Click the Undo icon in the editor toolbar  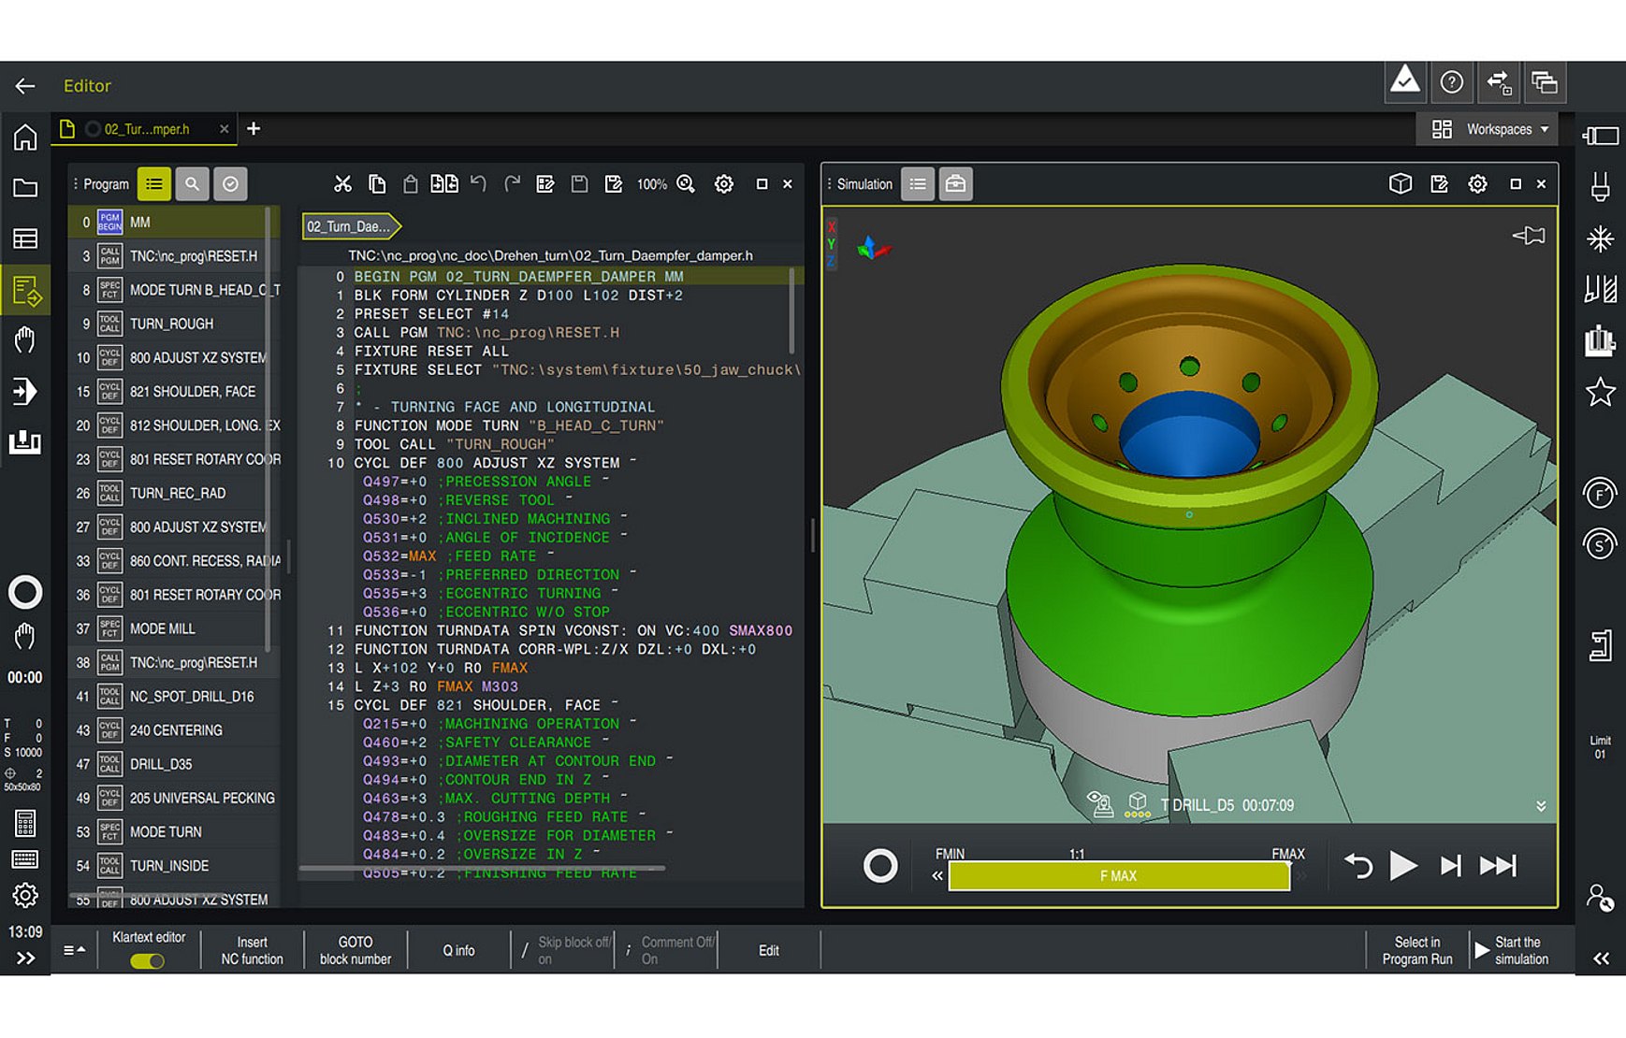coord(478,183)
